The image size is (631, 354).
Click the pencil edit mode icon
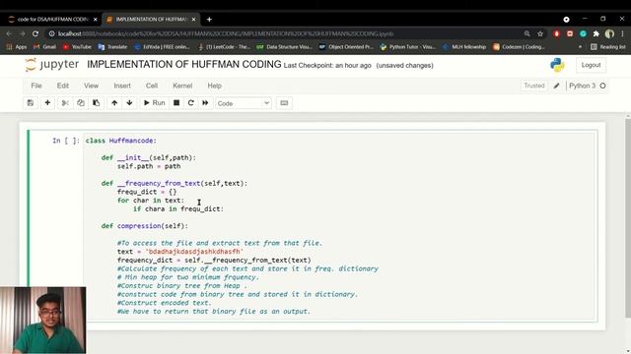point(556,86)
